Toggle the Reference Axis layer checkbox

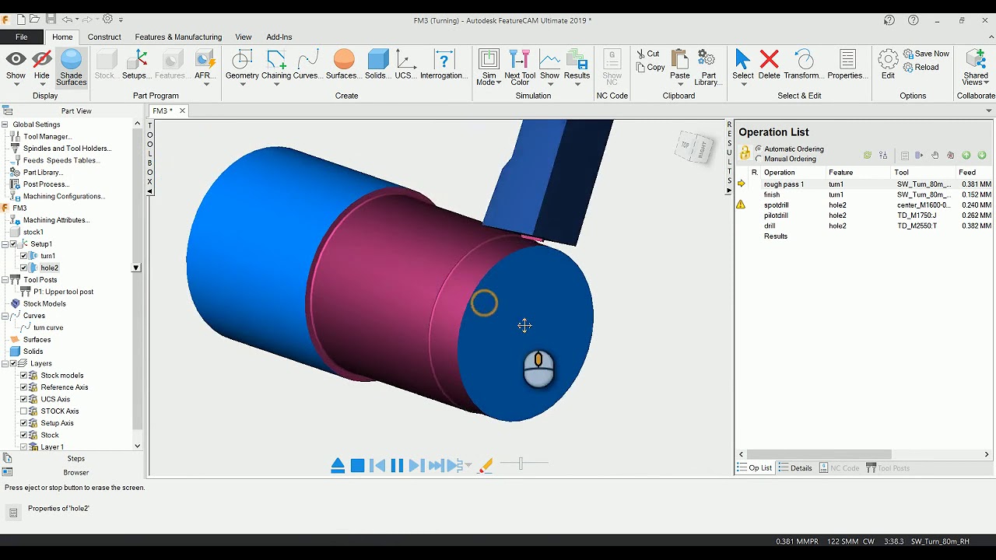pos(23,387)
